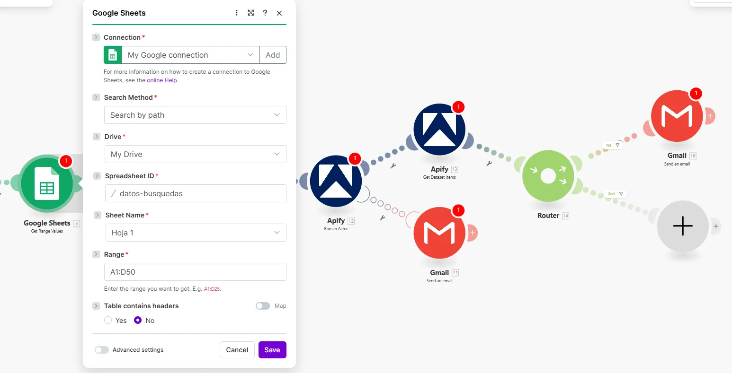Select Yes for Table contains headers
The image size is (732, 373).
coord(108,321)
